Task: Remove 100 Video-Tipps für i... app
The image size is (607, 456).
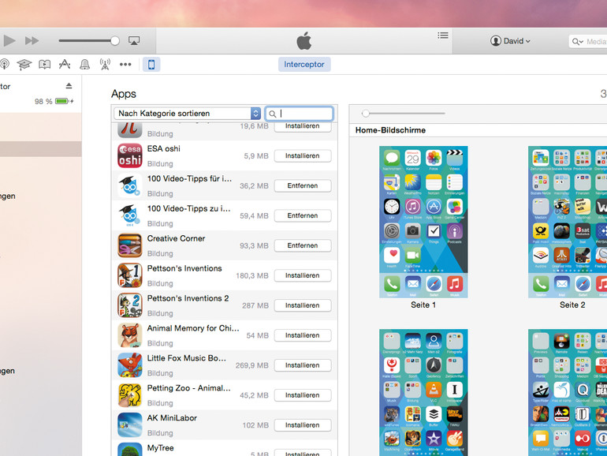Action: (303, 185)
